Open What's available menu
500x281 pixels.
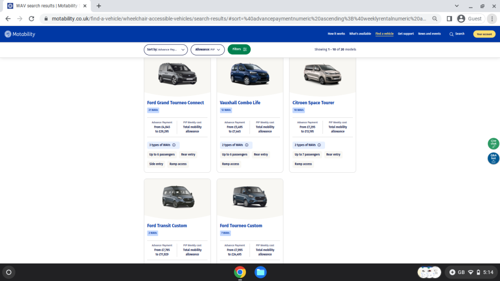click(360, 34)
